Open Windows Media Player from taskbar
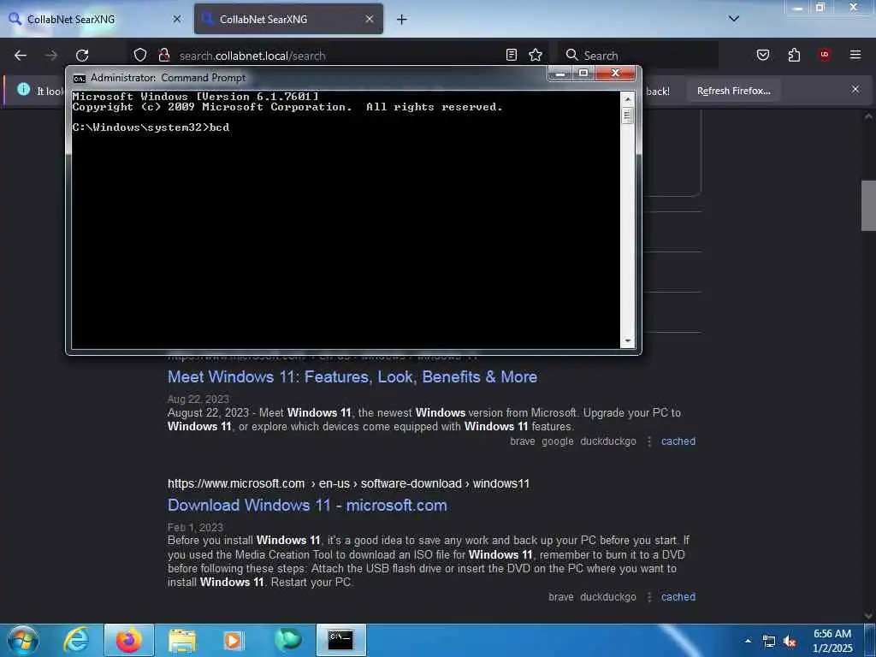This screenshot has width=876, height=657. (x=233, y=640)
